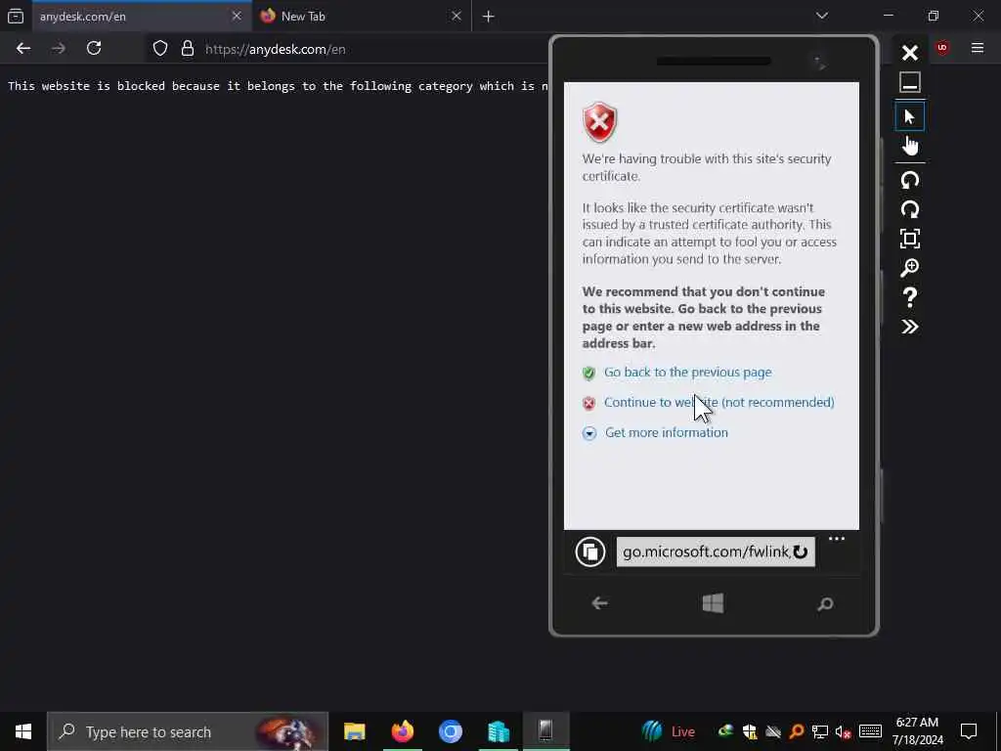Click phone browser address field go.microsoft.com
Image resolution: width=1001 pixels, height=751 pixels.
click(x=706, y=552)
